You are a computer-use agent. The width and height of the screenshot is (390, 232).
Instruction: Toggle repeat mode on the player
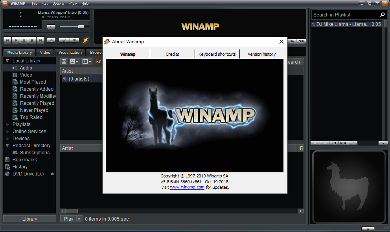[x=74, y=40]
